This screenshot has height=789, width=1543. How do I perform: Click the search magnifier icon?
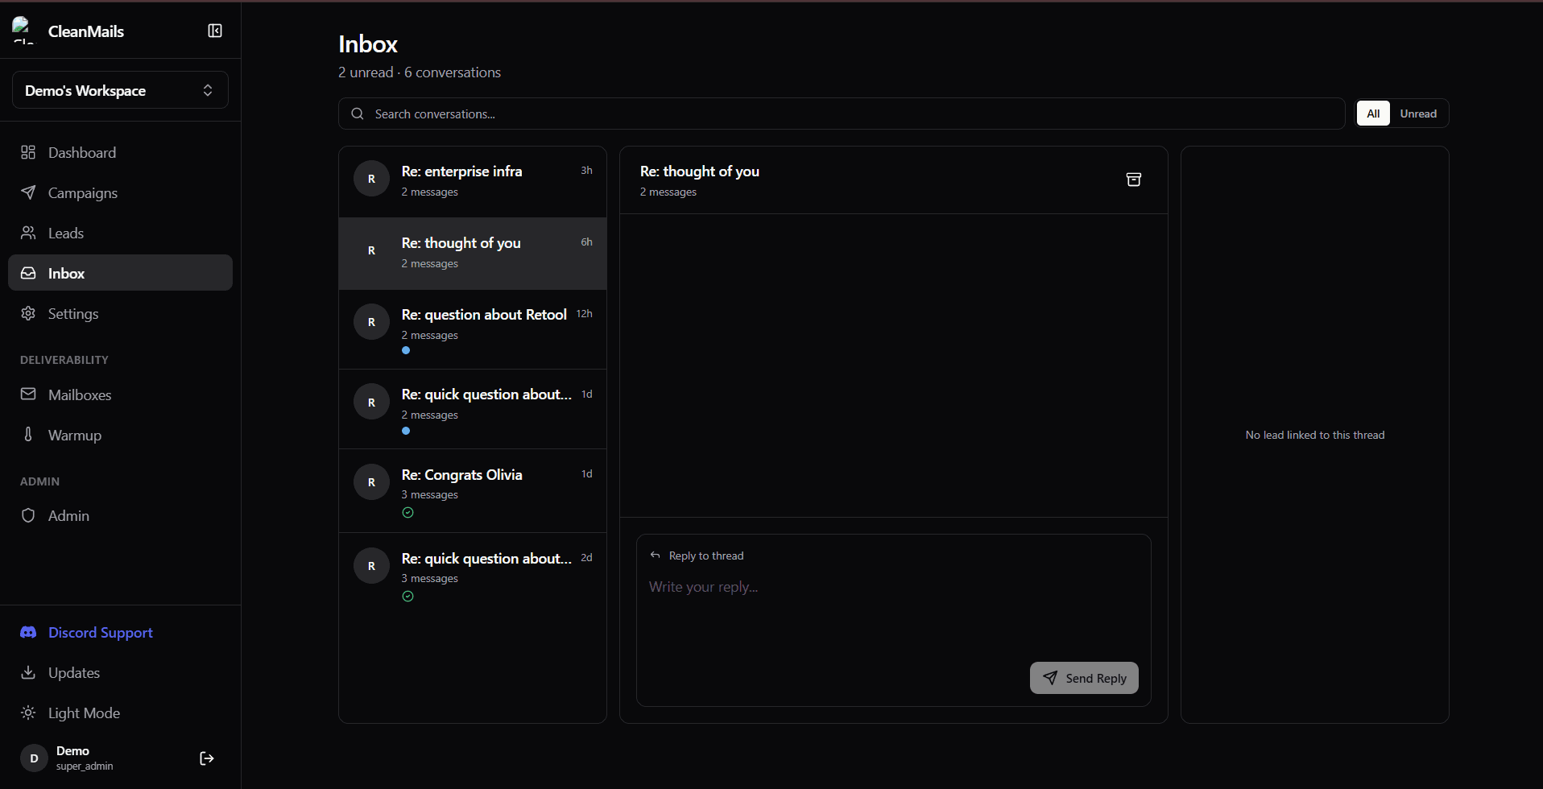tap(358, 114)
